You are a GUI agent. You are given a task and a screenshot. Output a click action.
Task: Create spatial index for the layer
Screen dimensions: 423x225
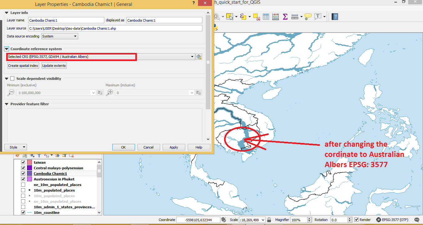(23, 66)
